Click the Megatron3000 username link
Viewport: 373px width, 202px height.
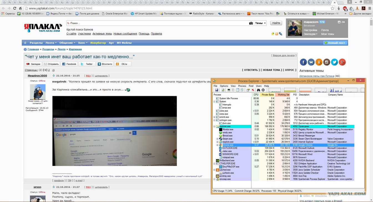pos(37,76)
